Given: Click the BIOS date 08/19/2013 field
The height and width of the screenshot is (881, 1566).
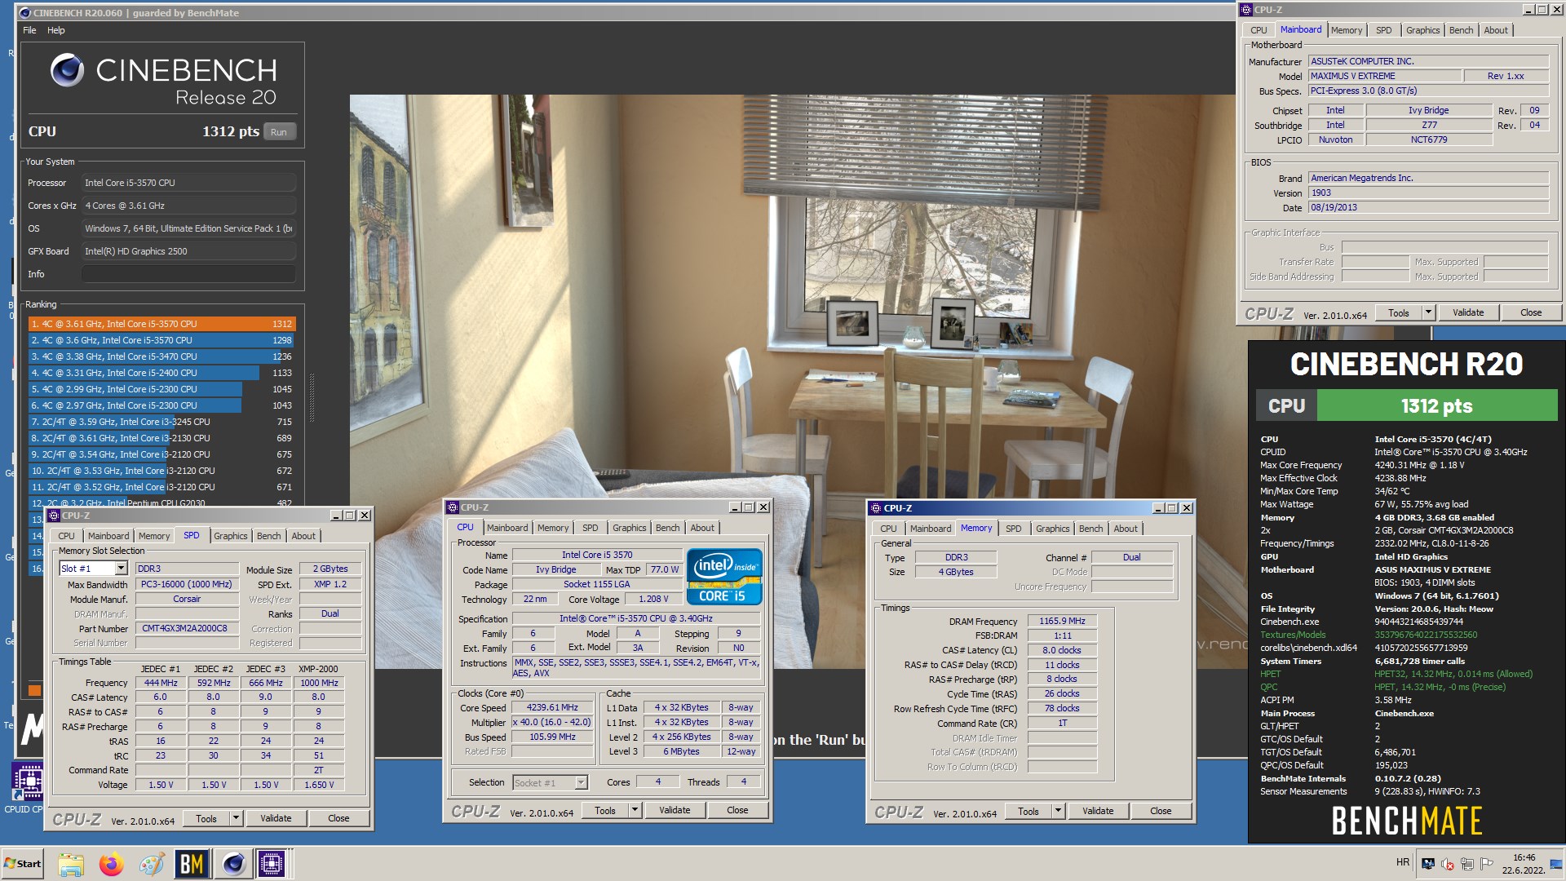Looking at the screenshot, I should click(1428, 207).
